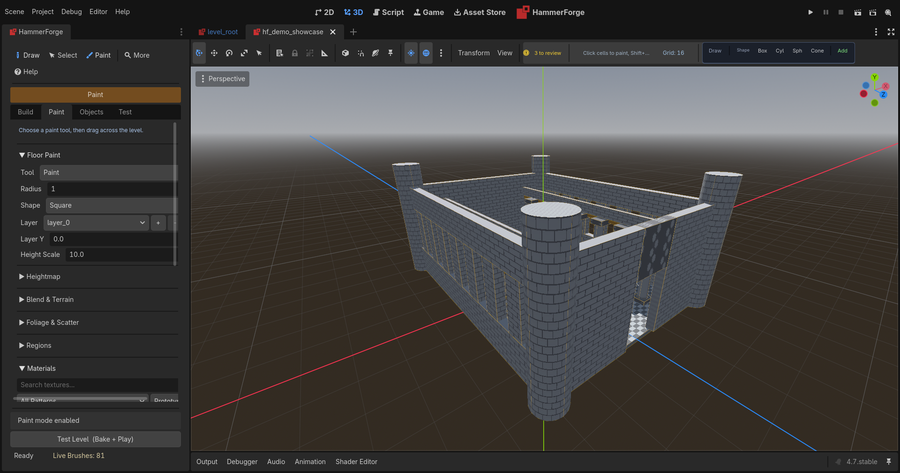Click Test Level (Bake + Play) button

(x=96, y=439)
